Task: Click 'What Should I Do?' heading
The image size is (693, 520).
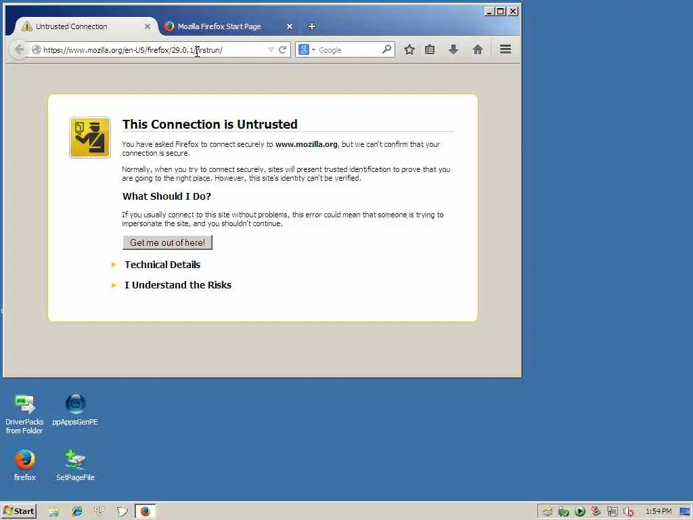Action: coord(166,196)
